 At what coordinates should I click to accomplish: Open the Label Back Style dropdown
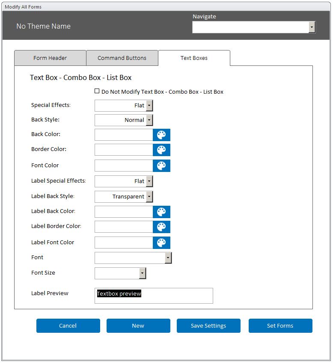pos(149,197)
